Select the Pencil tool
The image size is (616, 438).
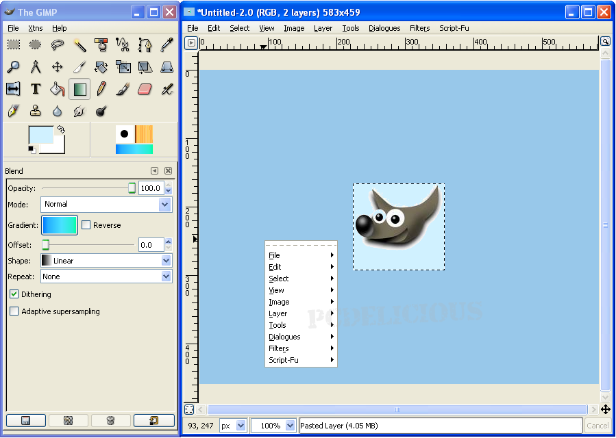[x=101, y=89]
